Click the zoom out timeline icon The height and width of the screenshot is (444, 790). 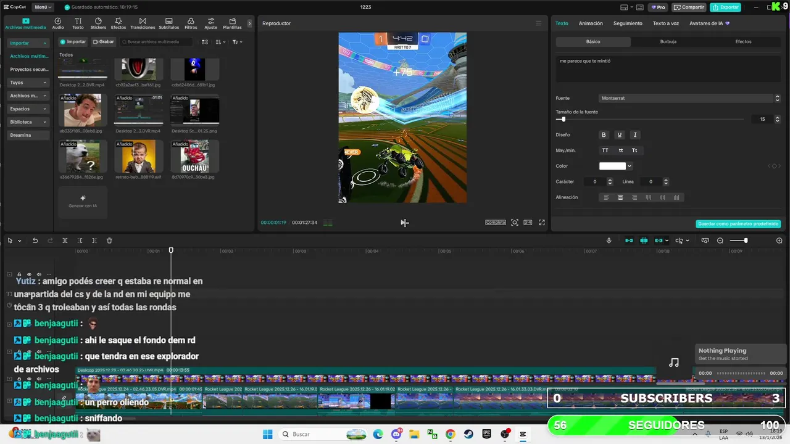pos(720,240)
